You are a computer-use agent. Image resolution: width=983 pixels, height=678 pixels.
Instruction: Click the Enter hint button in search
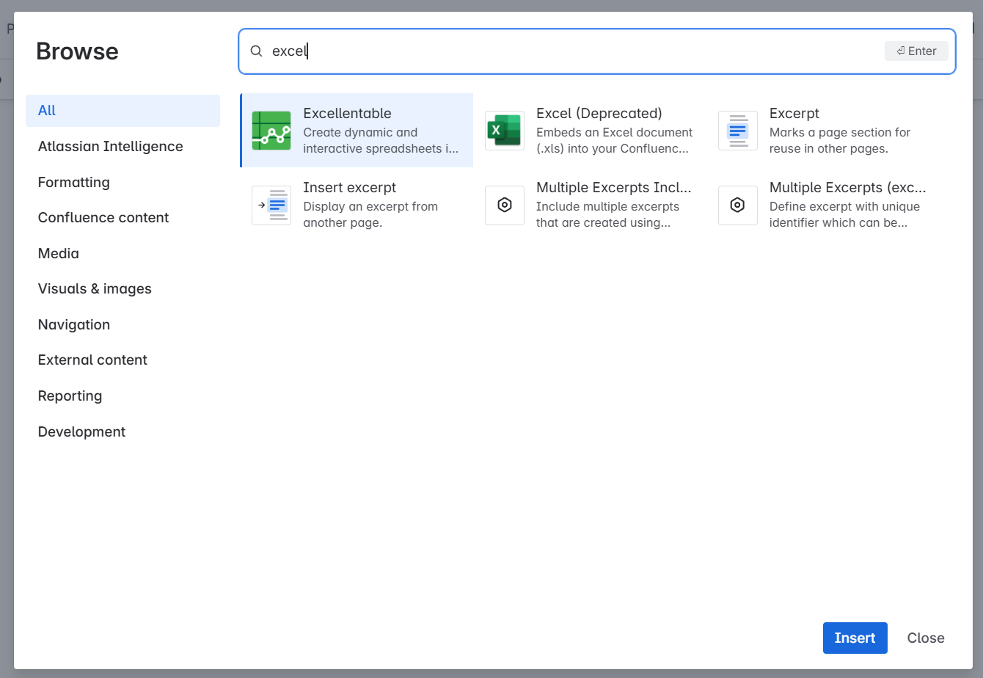[x=916, y=51]
